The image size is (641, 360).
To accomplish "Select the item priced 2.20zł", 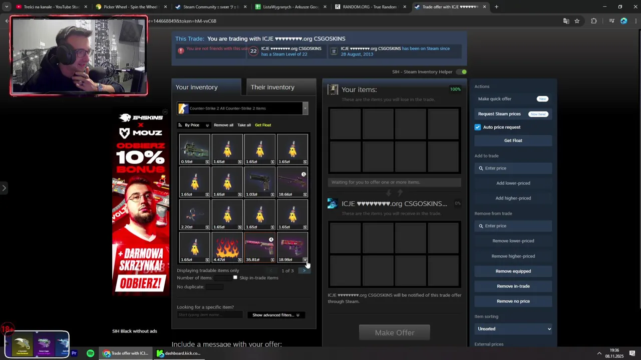I will tap(194, 214).
